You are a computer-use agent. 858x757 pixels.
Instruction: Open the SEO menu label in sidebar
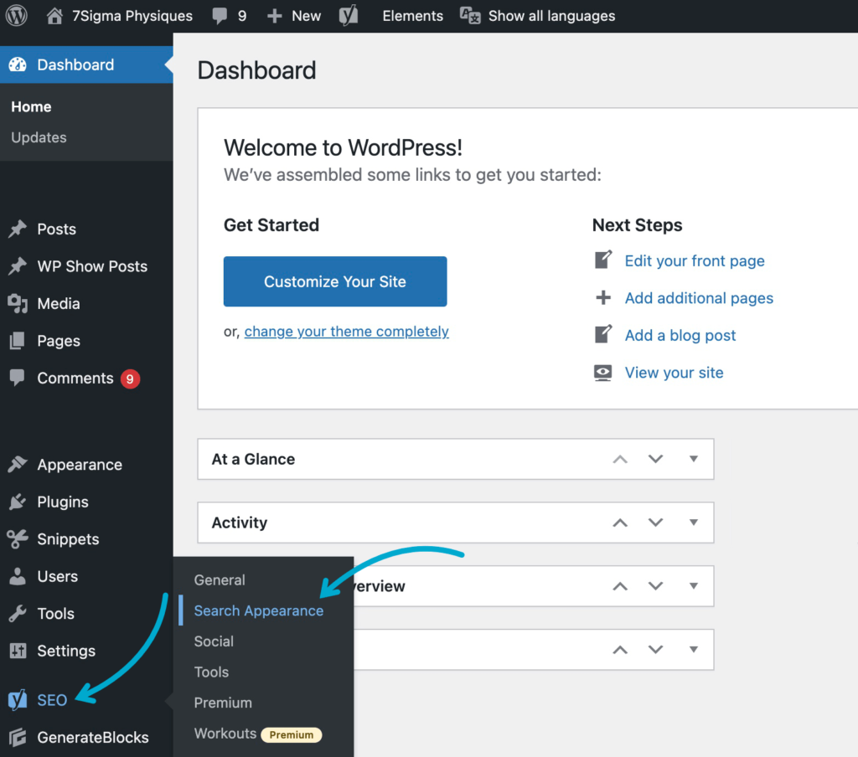[x=52, y=700]
